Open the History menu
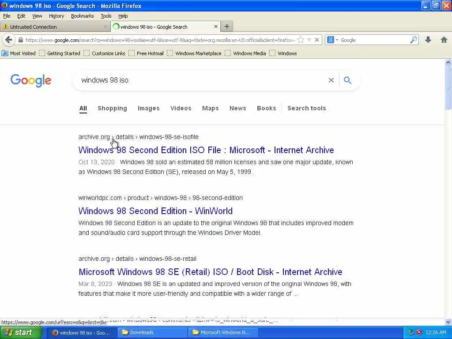 pos(56,16)
